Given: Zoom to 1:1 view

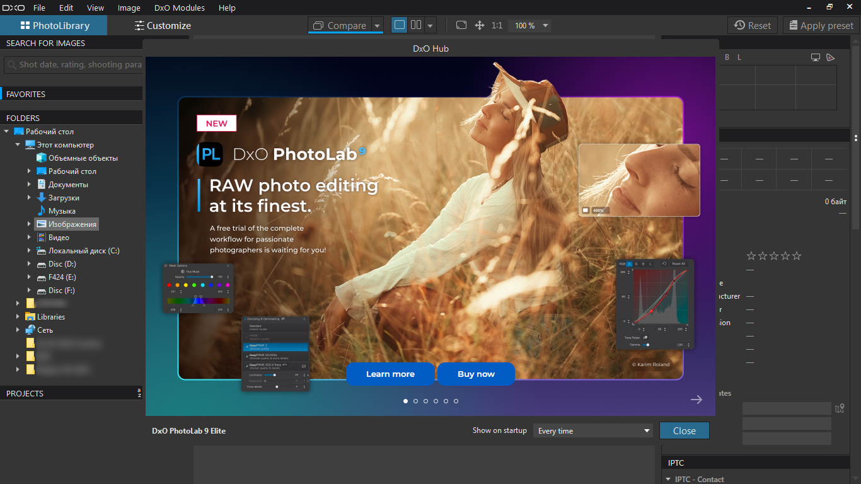Looking at the screenshot, I should (497, 25).
